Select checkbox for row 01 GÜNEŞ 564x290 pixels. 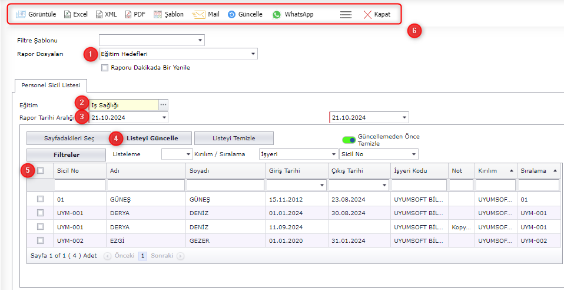(40, 199)
